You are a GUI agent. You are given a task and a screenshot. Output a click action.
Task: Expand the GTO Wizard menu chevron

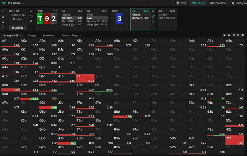24,3
